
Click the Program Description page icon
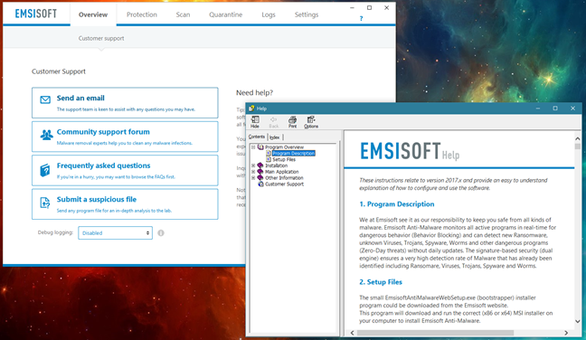coord(269,153)
